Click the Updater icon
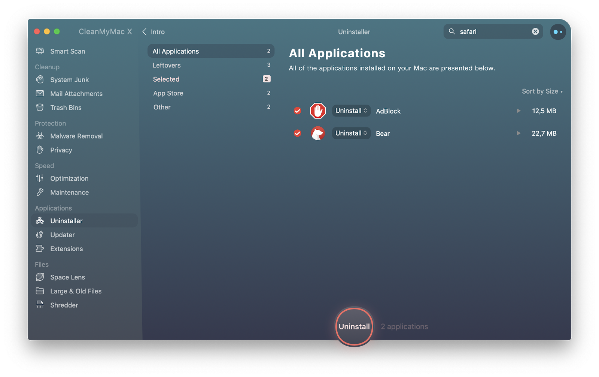Image resolution: width=599 pixels, height=377 pixels. click(40, 235)
